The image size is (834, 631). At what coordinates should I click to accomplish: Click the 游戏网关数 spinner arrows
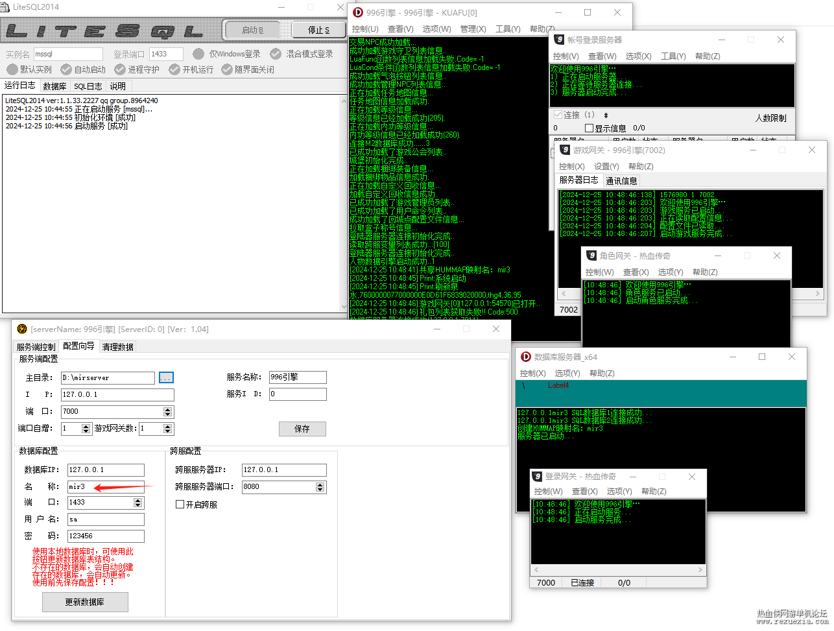click(168, 429)
